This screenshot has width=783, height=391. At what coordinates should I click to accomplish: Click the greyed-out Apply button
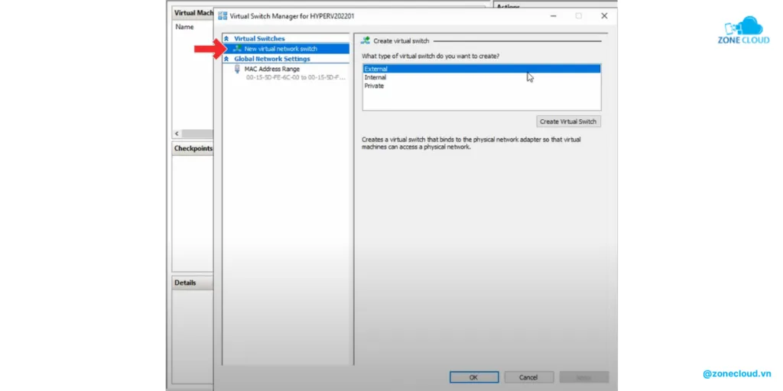coord(583,377)
